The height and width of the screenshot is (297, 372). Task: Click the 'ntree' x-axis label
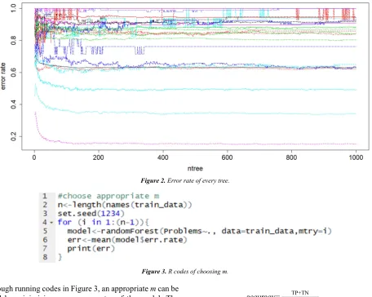[x=195, y=168]
